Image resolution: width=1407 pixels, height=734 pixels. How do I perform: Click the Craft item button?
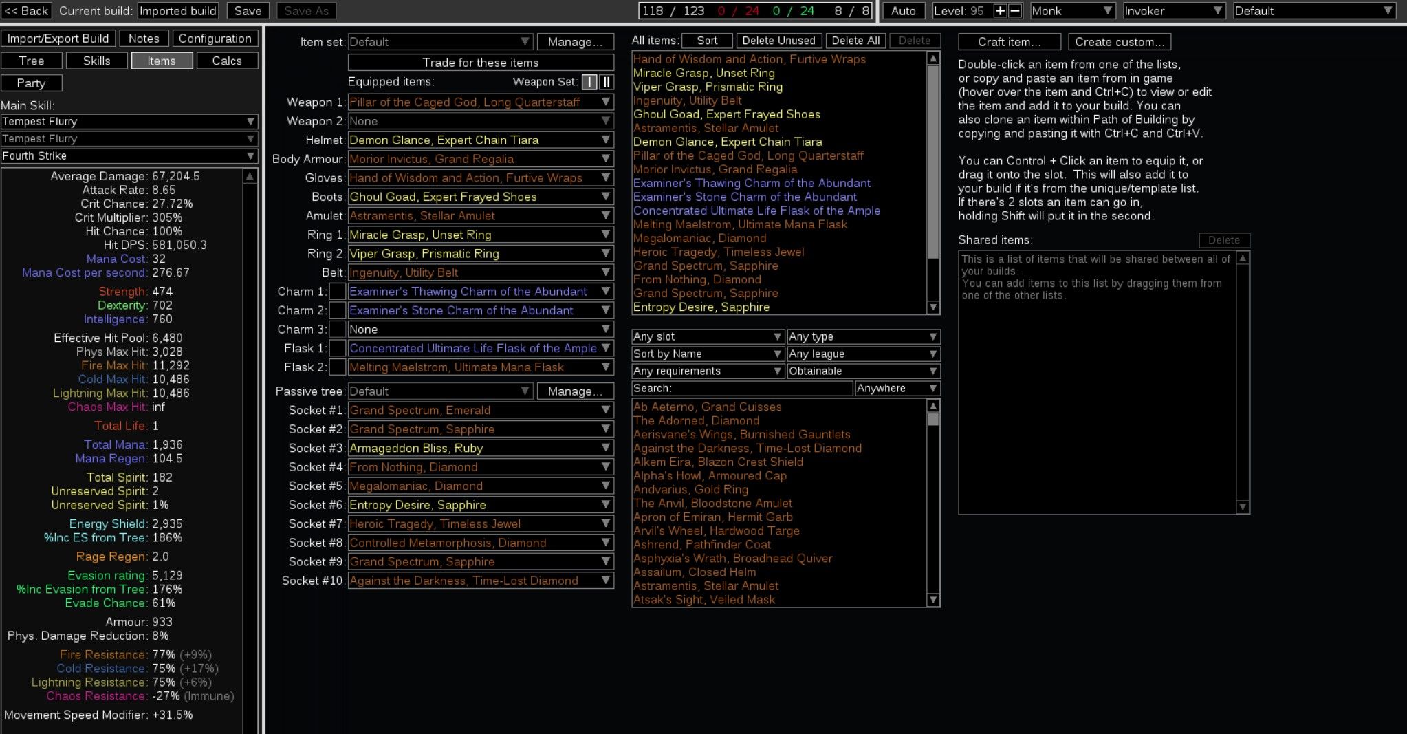[x=1009, y=42]
